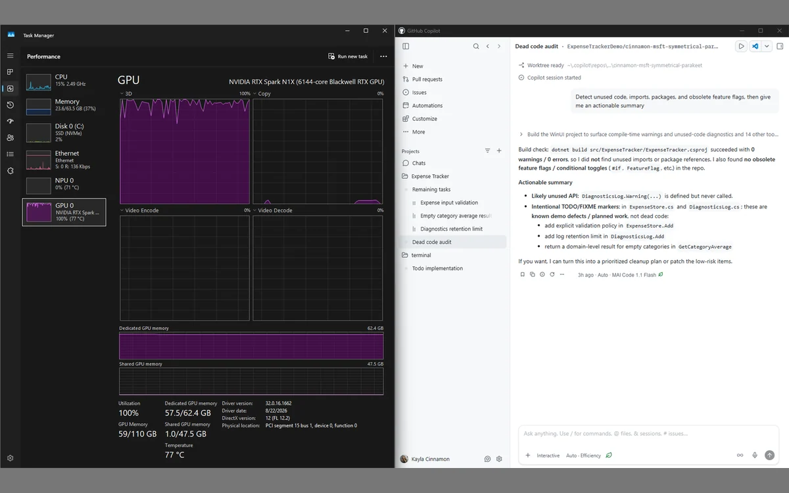Add a project with the plus icon
Viewport: 789px width, 493px height.
tap(499, 151)
